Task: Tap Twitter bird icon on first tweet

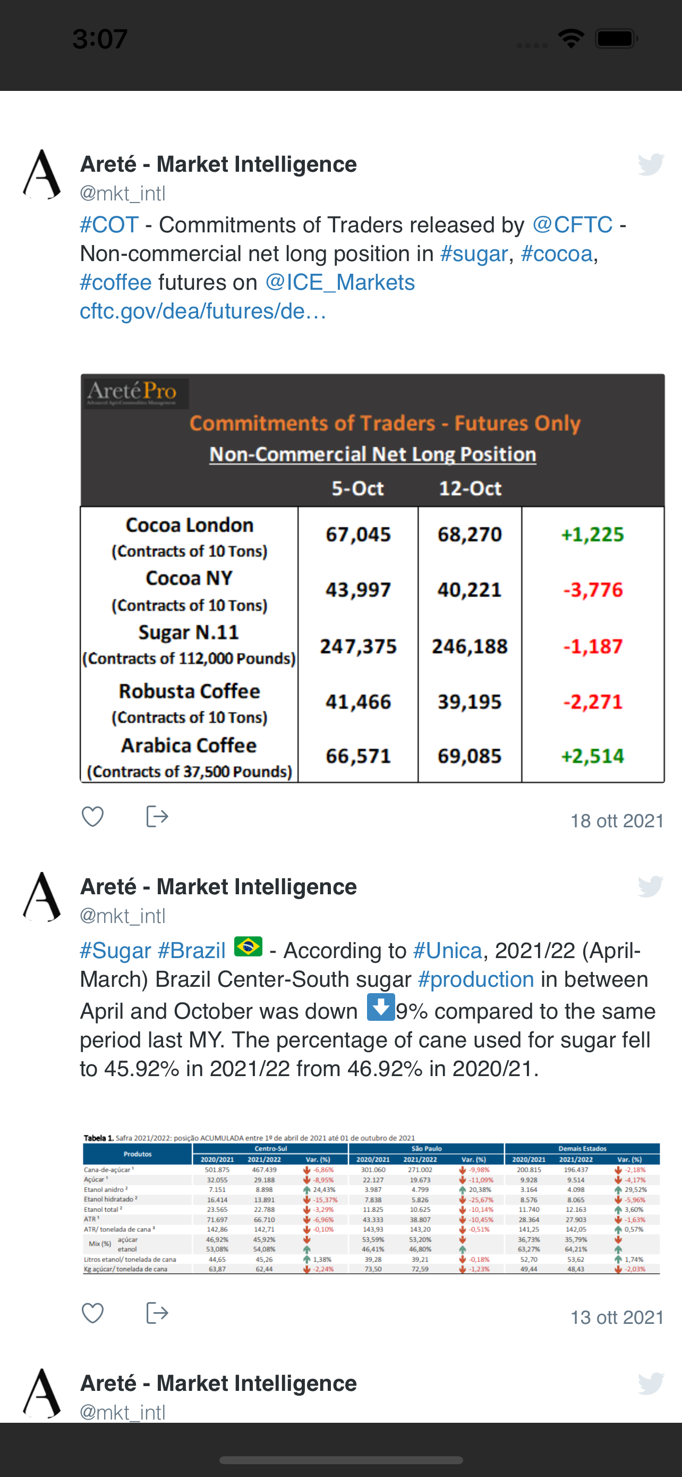Action: [x=651, y=165]
